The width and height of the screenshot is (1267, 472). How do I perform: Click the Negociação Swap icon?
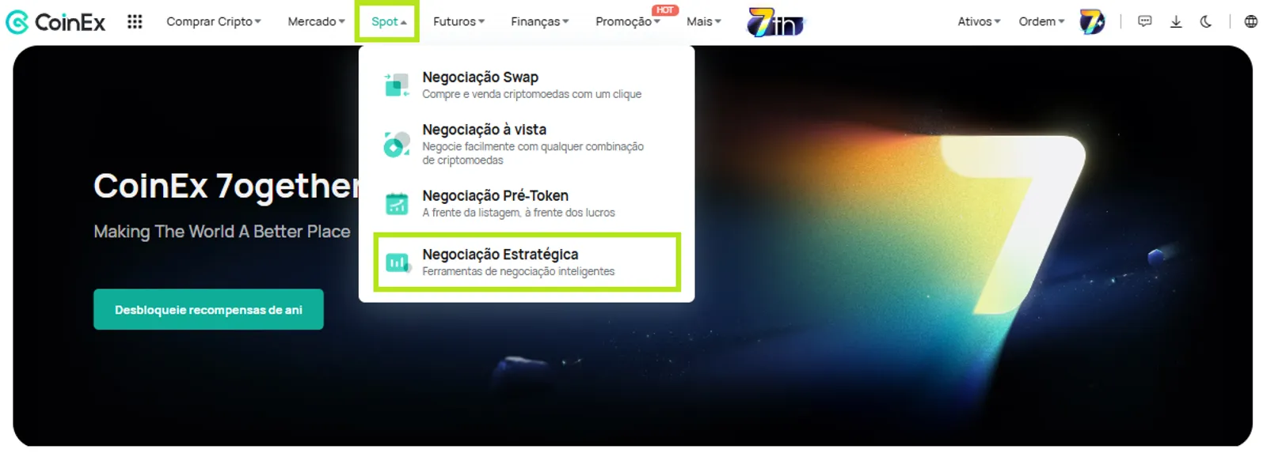coord(397,85)
